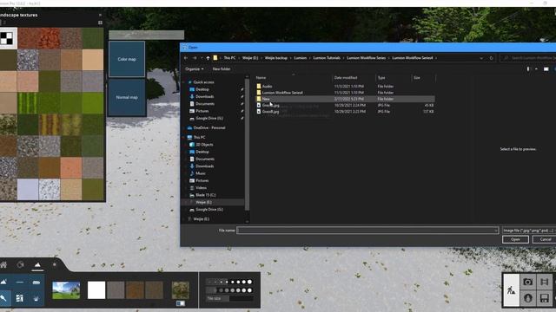Pick the pale lavender snow texture
Image resolution: width=556 pixels, height=312 pixels.
tap(27, 189)
